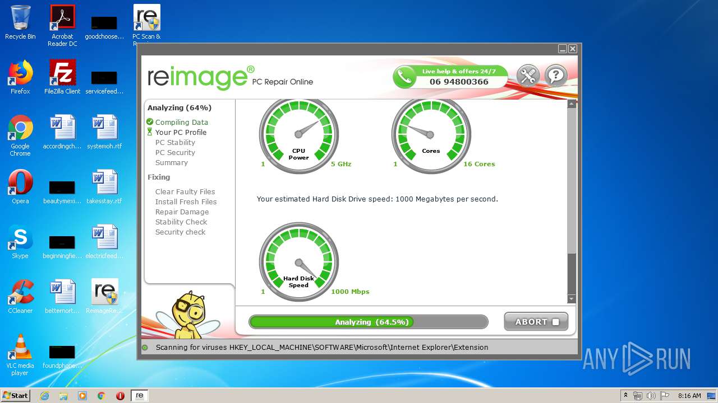Open the betternort... document icon
Image resolution: width=718 pixels, height=403 pixels.
click(x=62, y=297)
